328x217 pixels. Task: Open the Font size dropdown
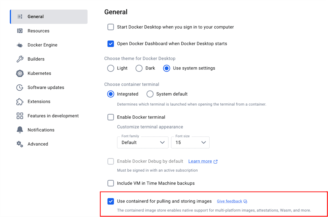pyautogui.click(x=190, y=142)
